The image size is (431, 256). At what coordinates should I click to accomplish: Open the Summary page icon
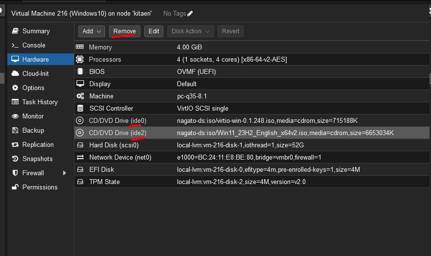[x=15, y=31]
